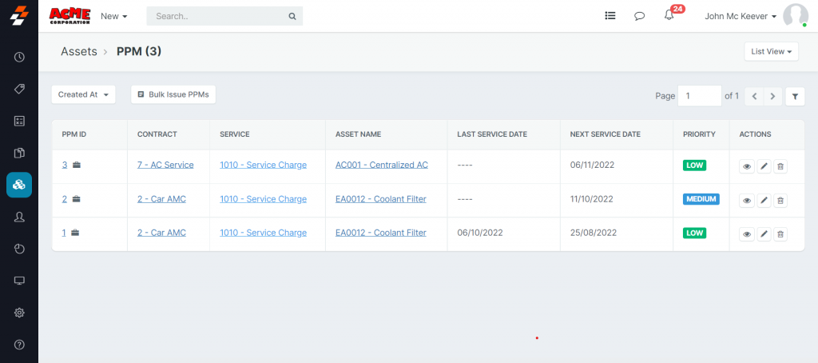Go to Assets breadcrumb
Image resolution: width=818 pixels, height=363 pixels.
coord(79,52)
